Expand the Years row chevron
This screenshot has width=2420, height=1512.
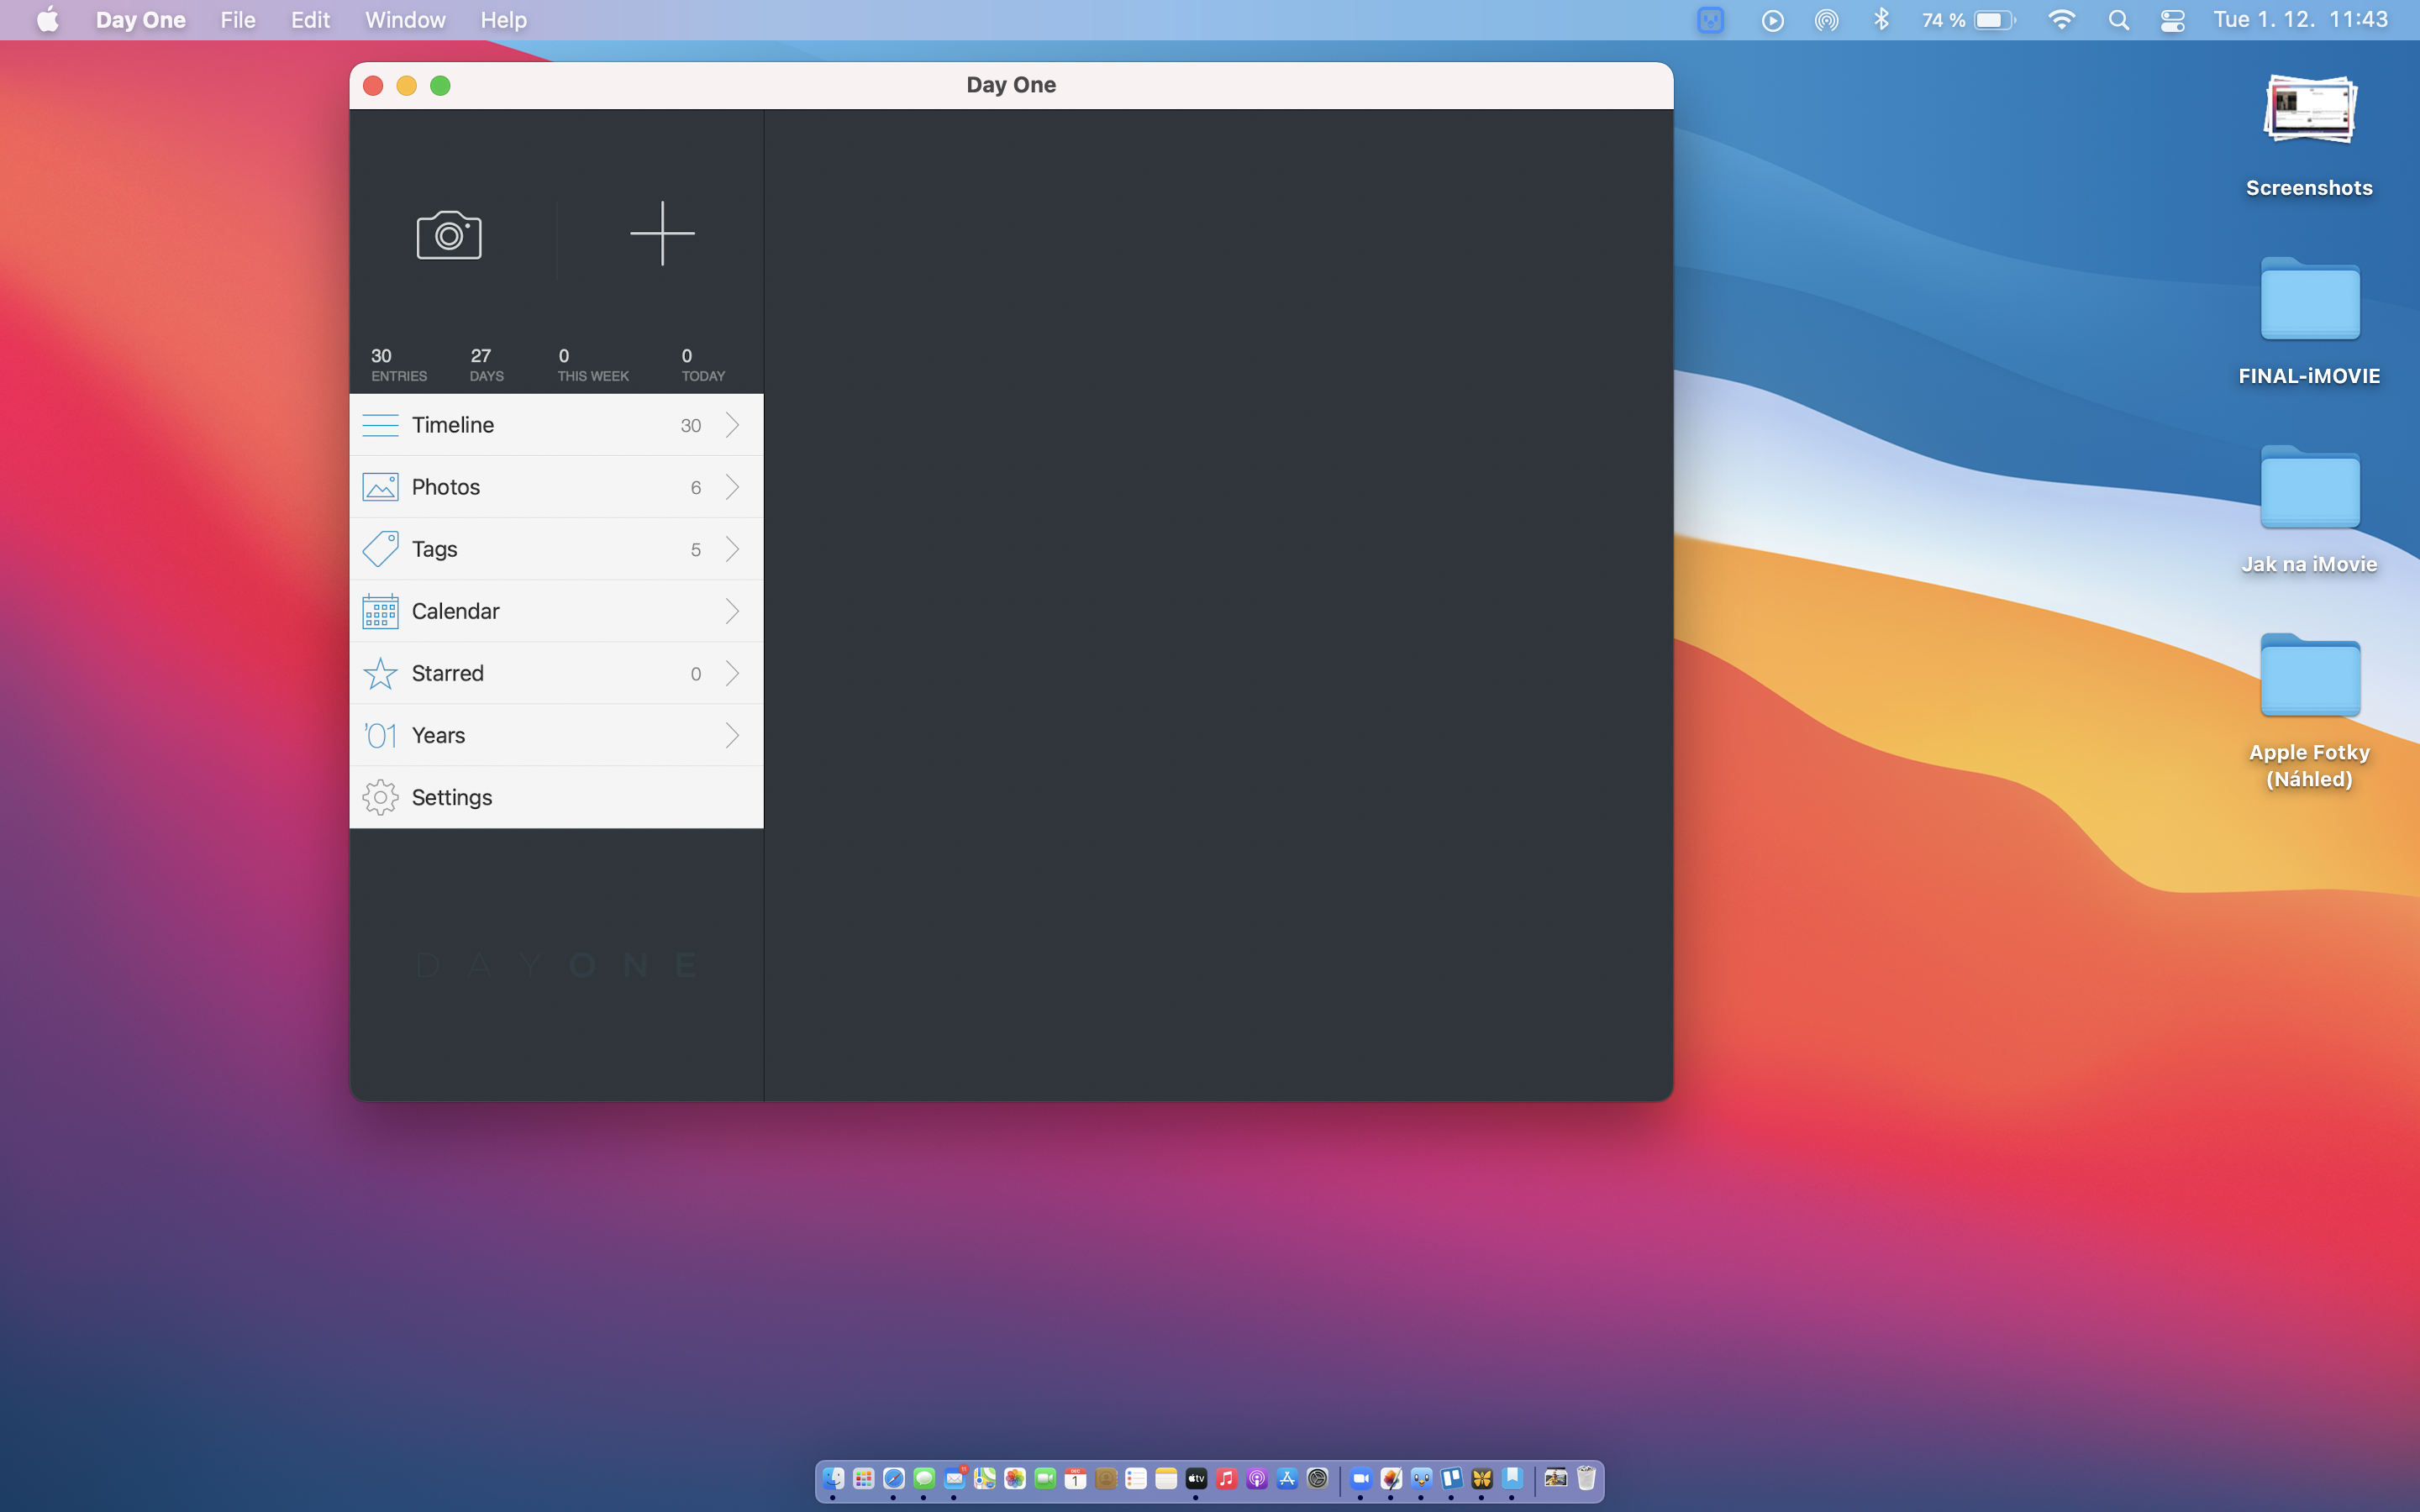pyautogui.click(x=732, y=735)
